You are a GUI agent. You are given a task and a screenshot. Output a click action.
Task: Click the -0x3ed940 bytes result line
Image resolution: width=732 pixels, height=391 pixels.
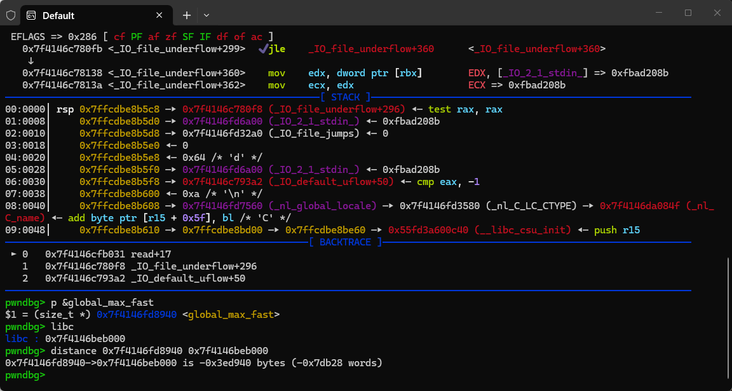click(194, 363)
